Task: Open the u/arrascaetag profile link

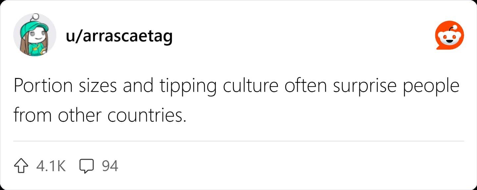Action: 119,36
